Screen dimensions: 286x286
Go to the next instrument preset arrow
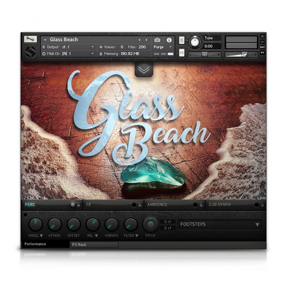pyautogui.click(x=146, y=40)
